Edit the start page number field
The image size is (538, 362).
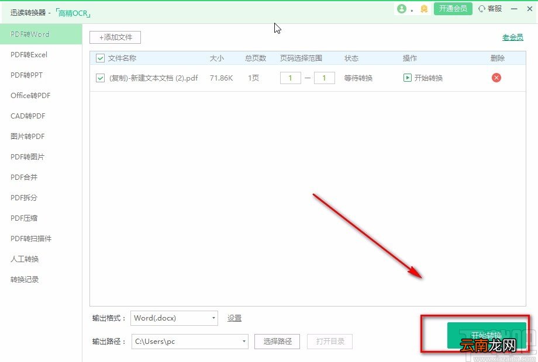290,78
